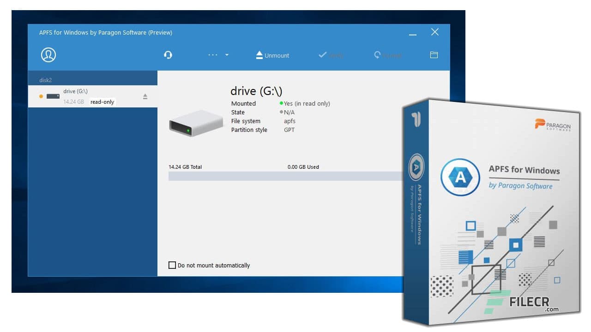591x332 pixels.
Task: Click the drive thumbnail image in the details pane
Action: [x=196, y=122]
